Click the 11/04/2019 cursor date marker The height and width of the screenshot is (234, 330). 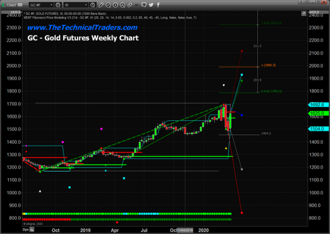185,230
